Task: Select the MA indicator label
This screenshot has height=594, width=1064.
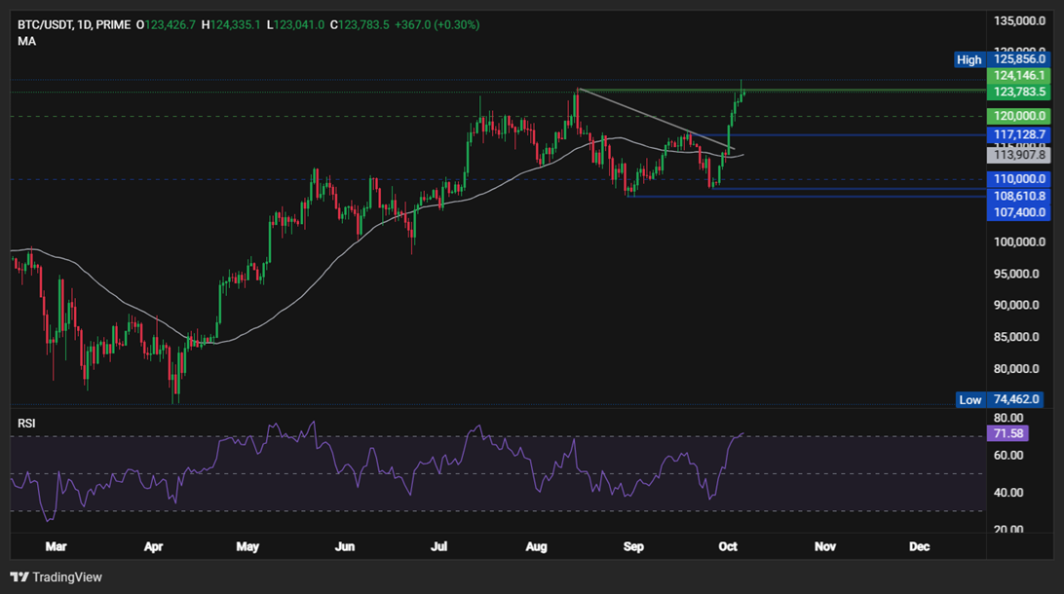Action: click(x=26, y=41)
